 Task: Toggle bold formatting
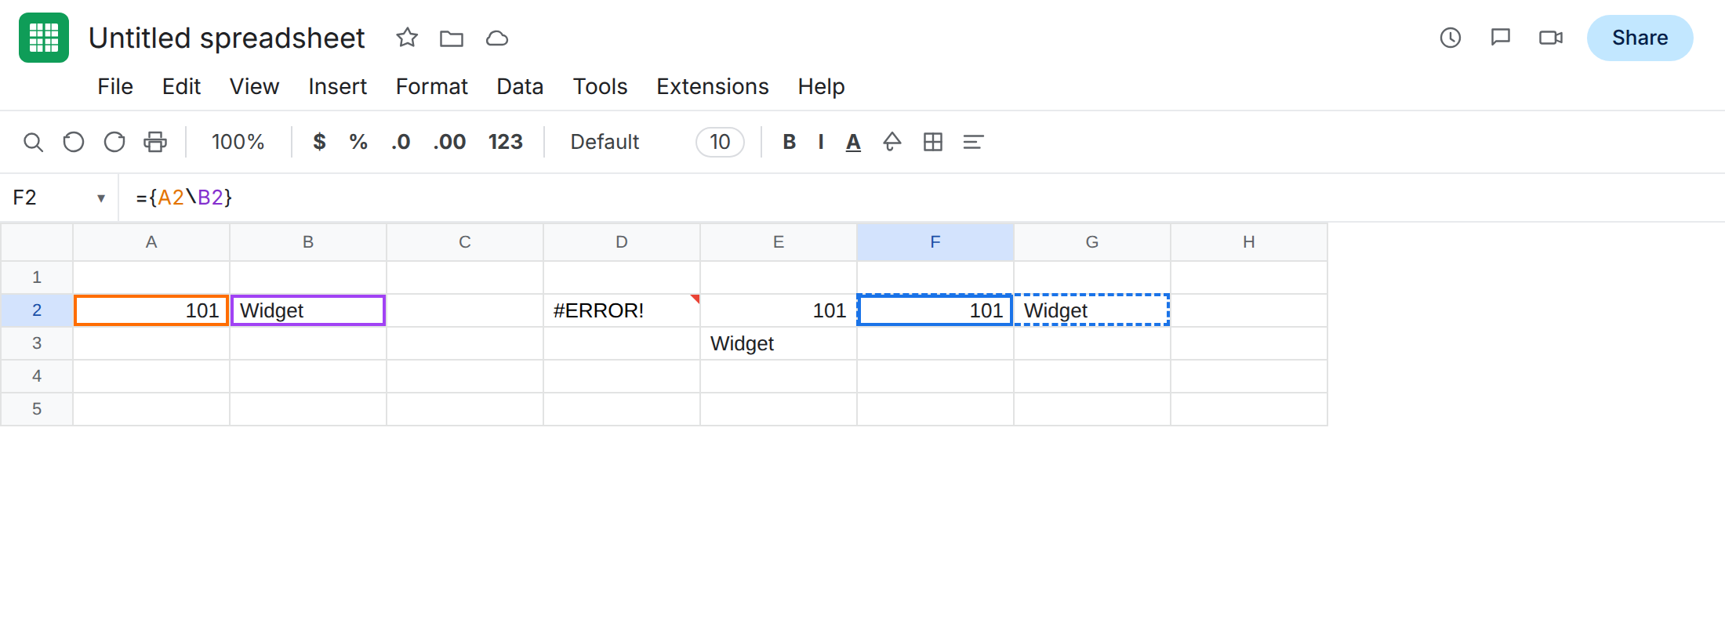coord(790,142)
